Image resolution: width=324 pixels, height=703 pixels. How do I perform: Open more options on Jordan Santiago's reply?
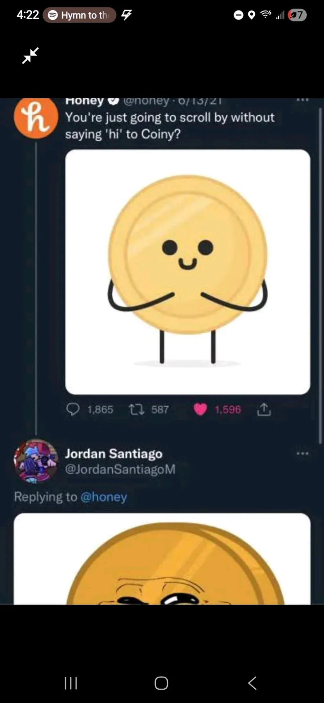[x=302, y=454]
